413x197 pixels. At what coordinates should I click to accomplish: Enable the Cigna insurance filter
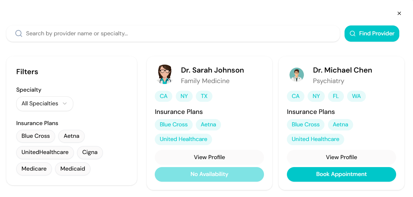90,152
